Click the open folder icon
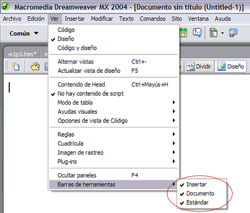The height and width of the screenshot is (213, 250). 35,66
